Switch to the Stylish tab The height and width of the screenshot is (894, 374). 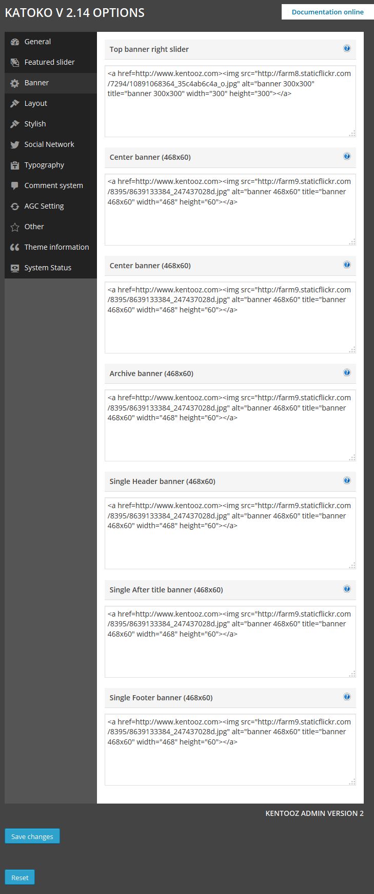tap(35, 124)
